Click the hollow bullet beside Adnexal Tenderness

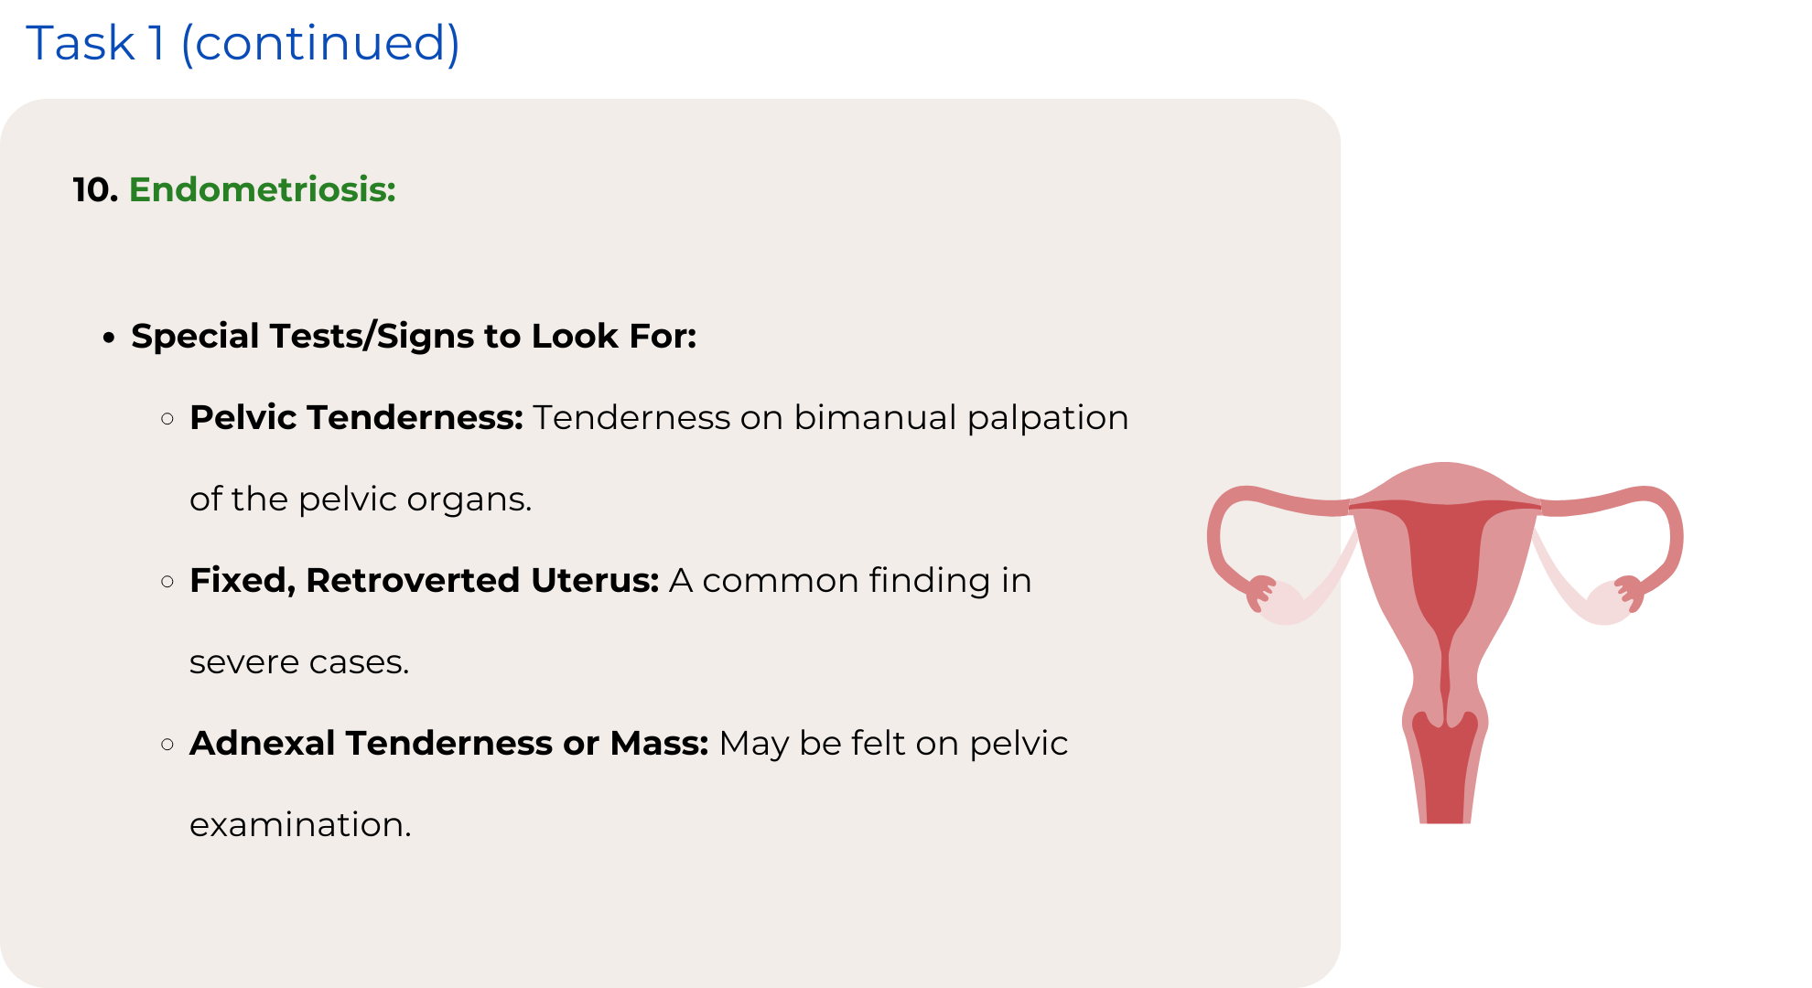point(167,745)
